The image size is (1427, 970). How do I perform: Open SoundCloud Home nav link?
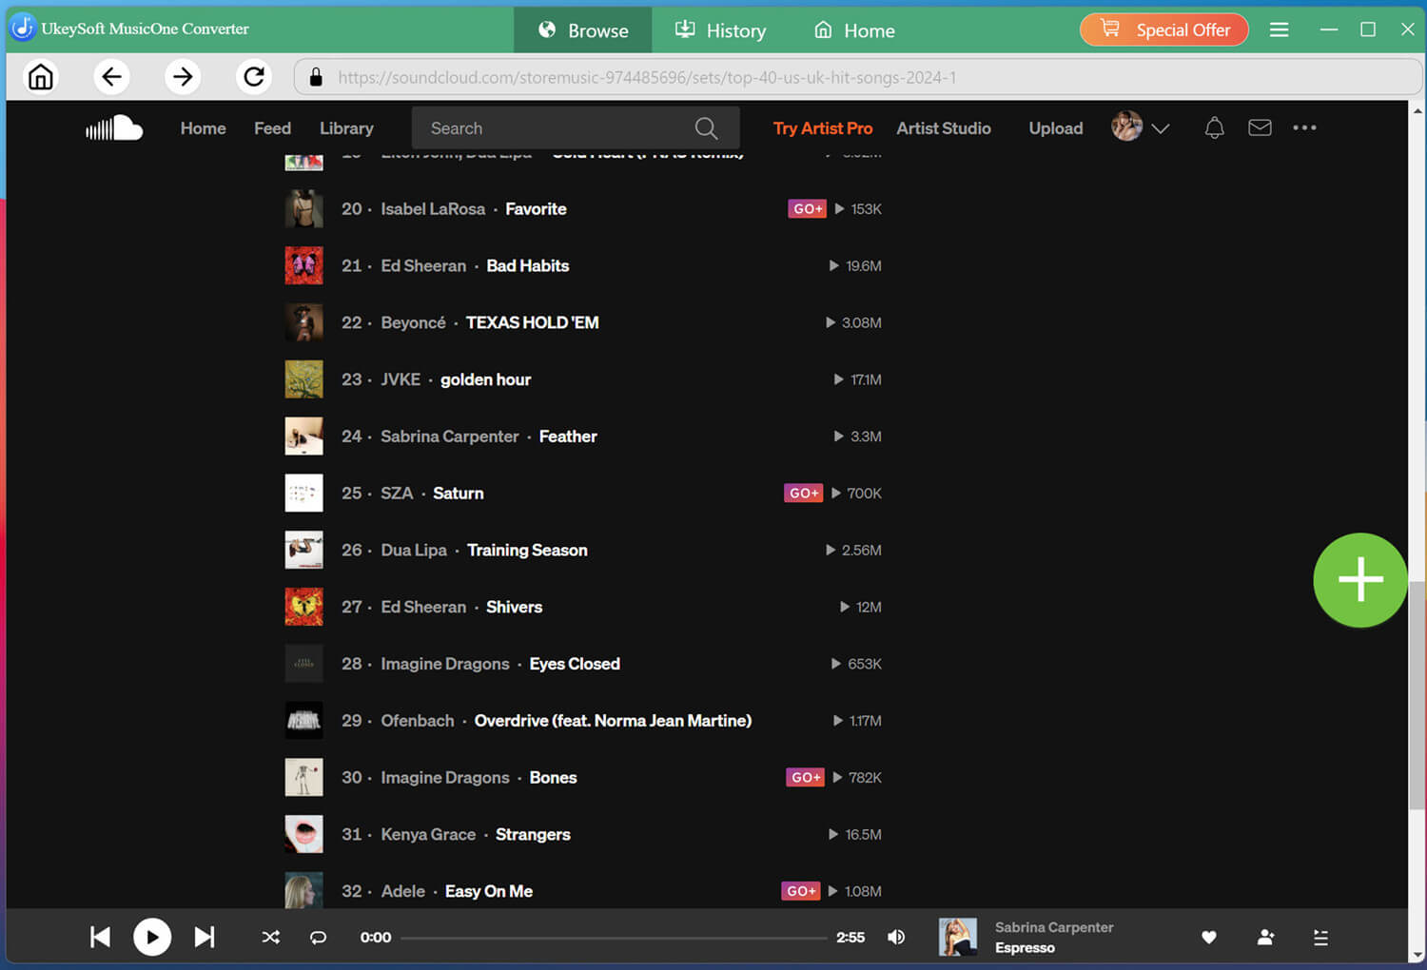(x=204, y=128)
